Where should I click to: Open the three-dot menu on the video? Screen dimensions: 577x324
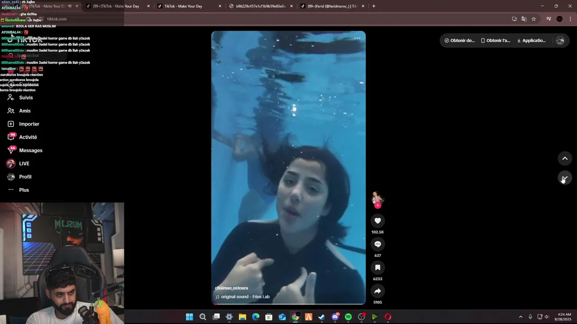[357, 38]
